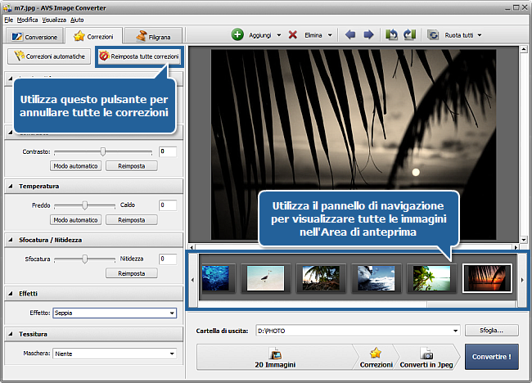Viewport: 532px width, 383px height.
Task: Open the Maschera dropdown showing Niente
Action: 172,354
